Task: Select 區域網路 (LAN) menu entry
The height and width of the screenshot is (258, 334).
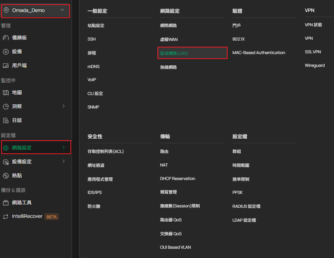Action: pos(174,53)
